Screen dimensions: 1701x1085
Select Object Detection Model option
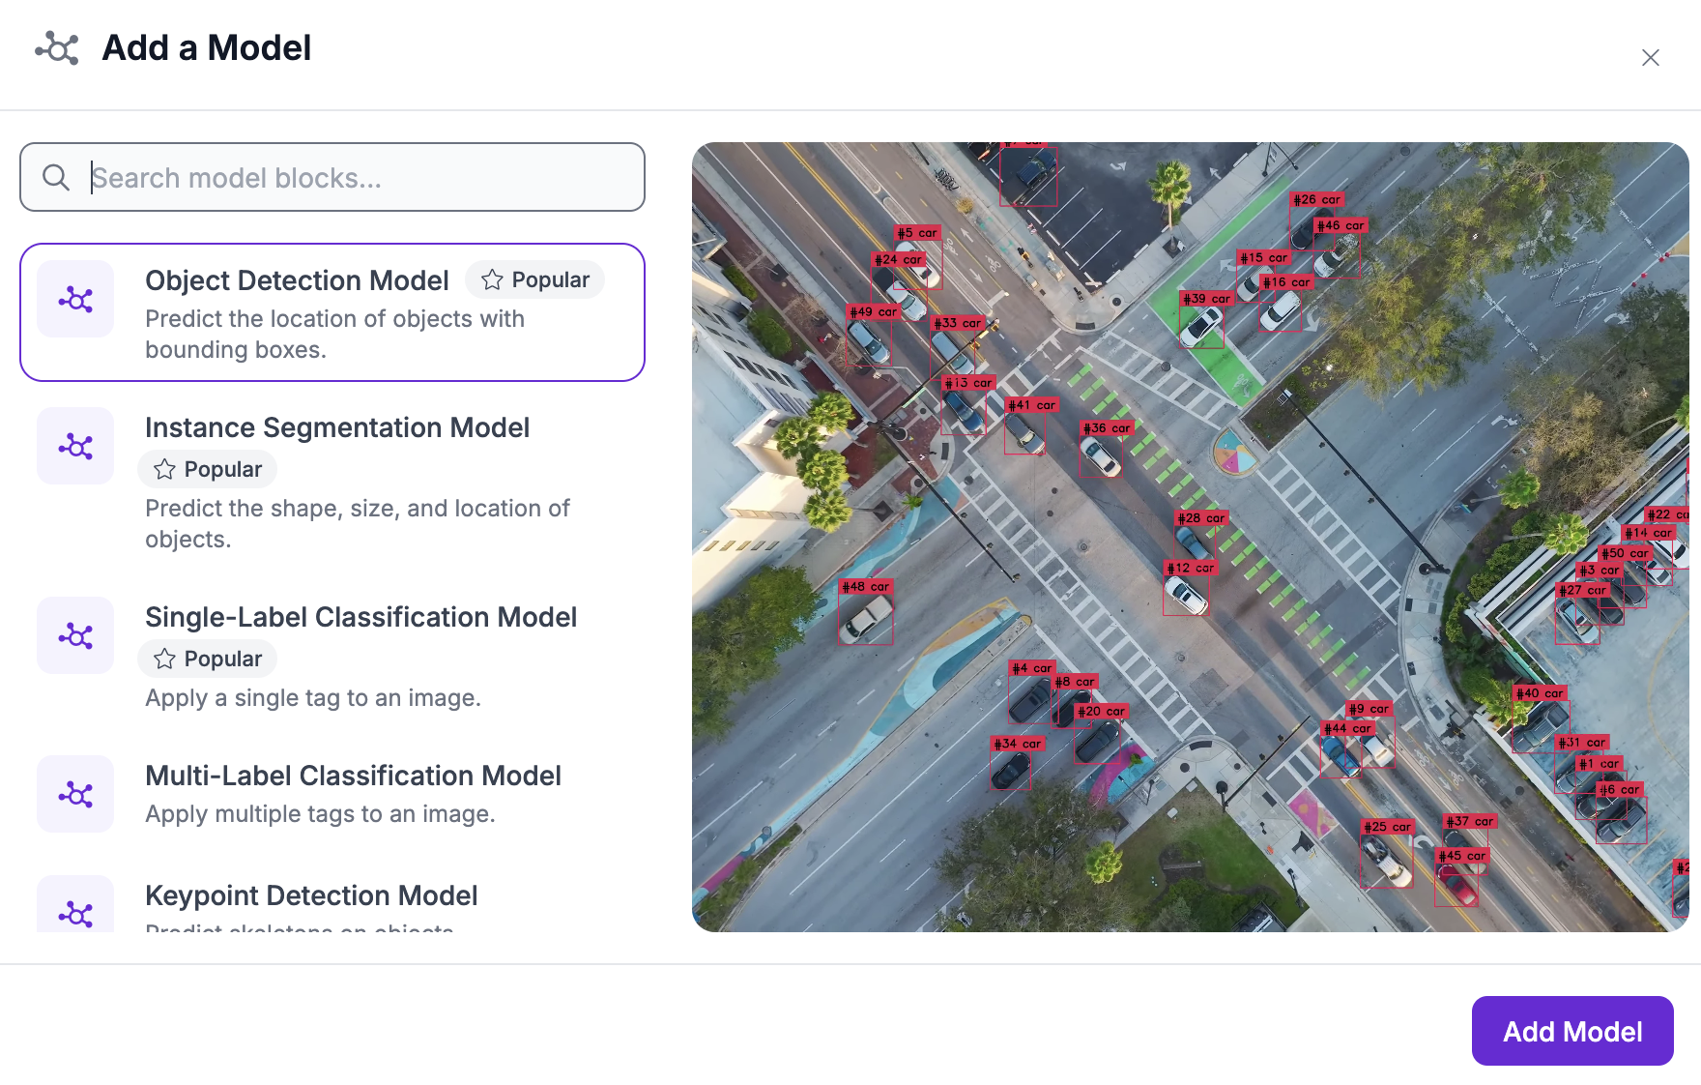pyautogui.click(x=297, y=280)
